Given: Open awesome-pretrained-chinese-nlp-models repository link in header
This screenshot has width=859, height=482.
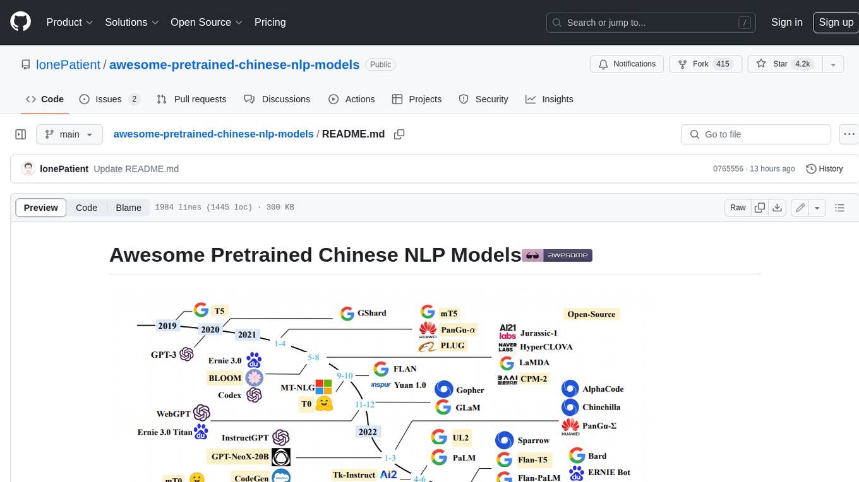Looking at the screenshot, I should point(234,64).
